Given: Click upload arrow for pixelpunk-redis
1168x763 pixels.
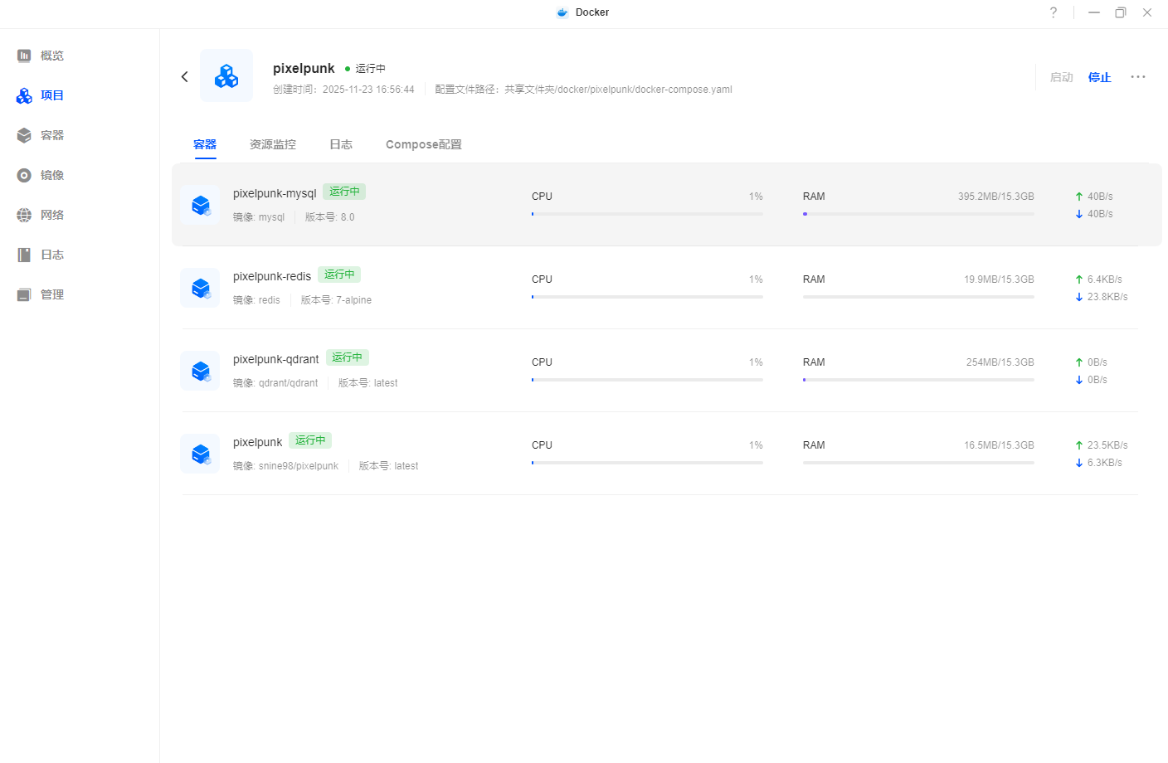Looking at the screenshot, I should pos(1078,279).
